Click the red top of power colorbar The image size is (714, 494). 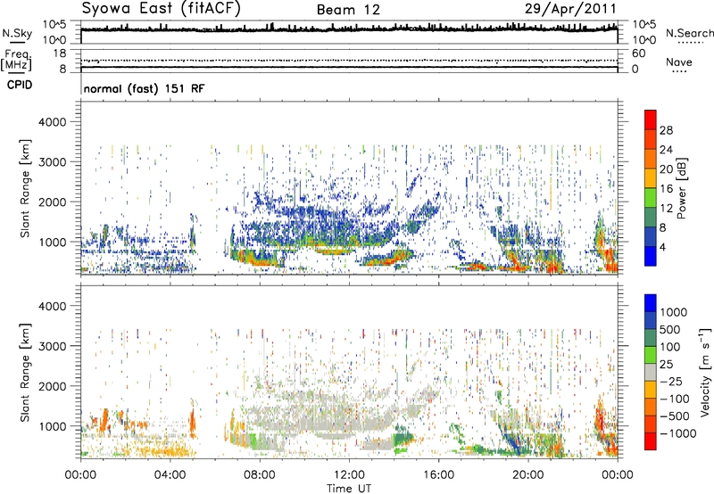[651, 119]
